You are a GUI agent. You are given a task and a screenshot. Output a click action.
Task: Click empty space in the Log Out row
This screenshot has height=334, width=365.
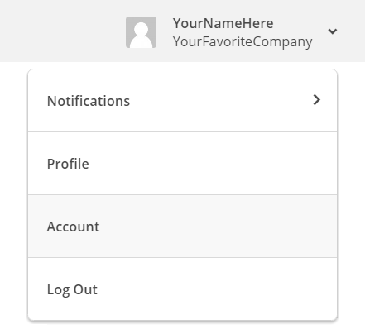[217, 289]
